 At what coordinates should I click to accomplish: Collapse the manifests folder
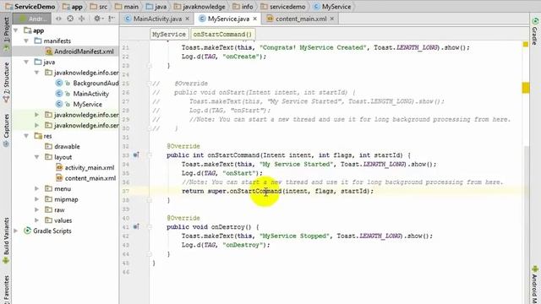click(x=26, y=41)
